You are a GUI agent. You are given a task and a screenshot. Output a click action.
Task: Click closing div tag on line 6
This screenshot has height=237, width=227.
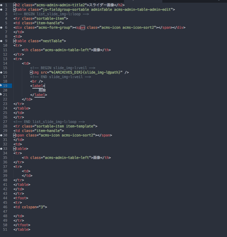[179, 28]
